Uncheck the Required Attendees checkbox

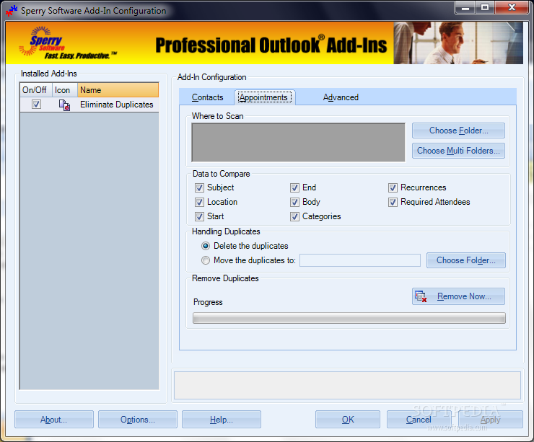pyautogui.click(x=393, y=202)
